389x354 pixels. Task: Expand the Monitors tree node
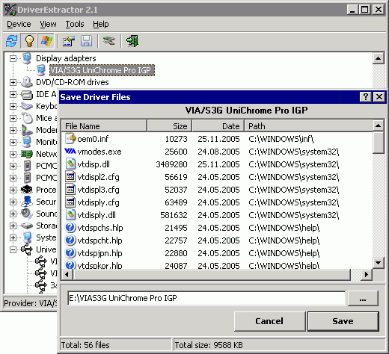13,142
